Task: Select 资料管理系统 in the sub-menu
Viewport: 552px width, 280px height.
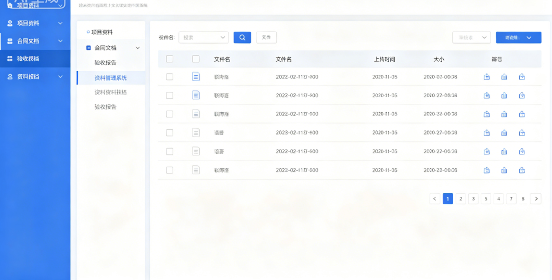Action: tap(111, 78)
